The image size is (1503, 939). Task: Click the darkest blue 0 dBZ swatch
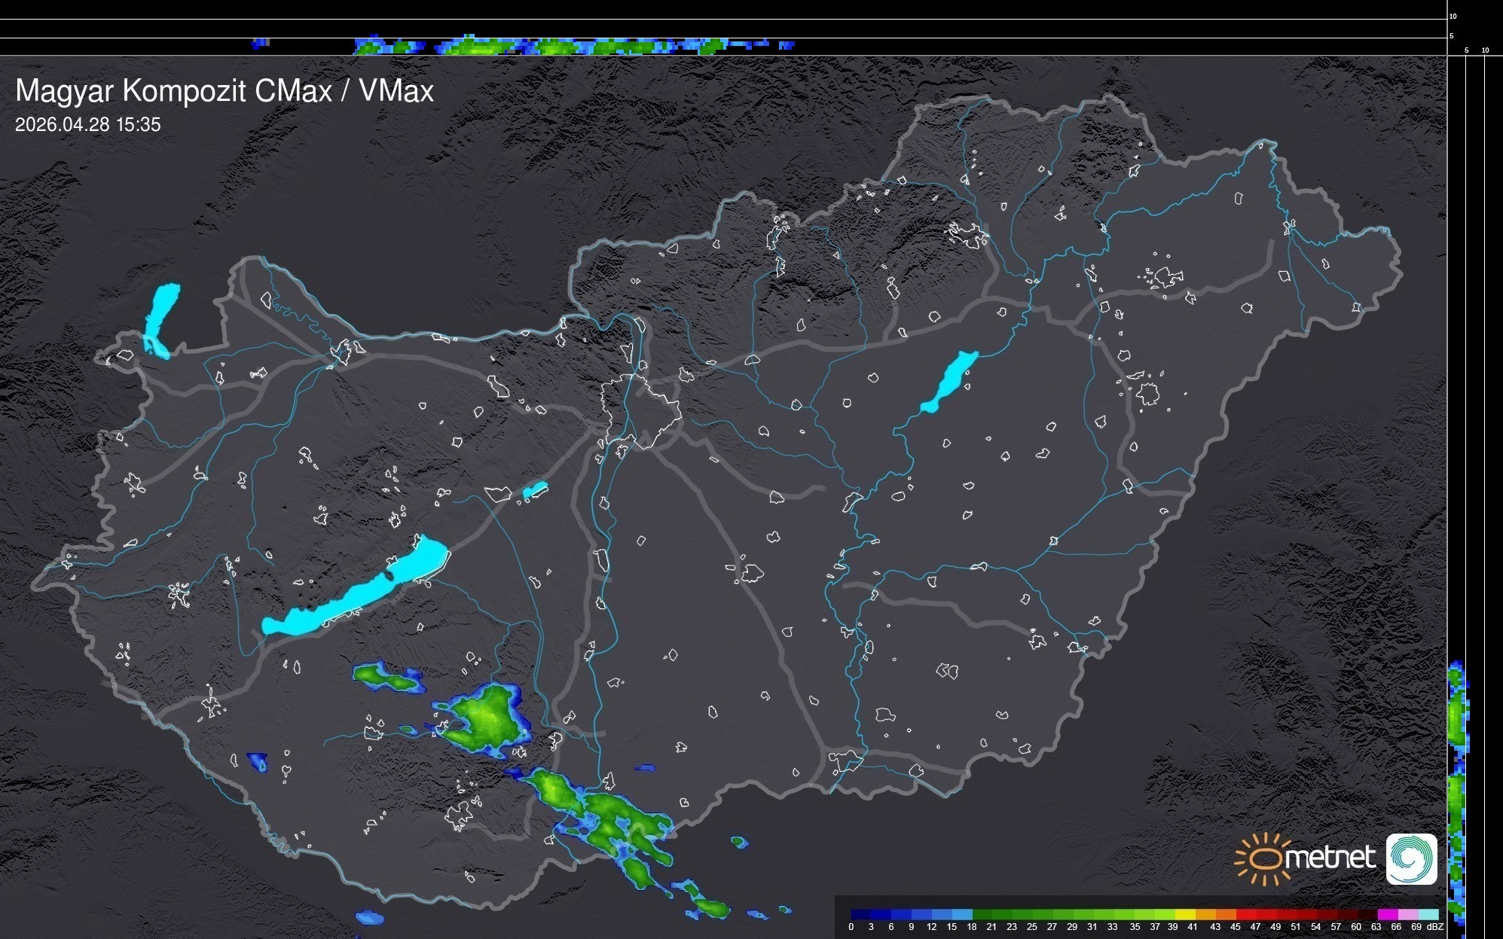click(x=861, y=914)
